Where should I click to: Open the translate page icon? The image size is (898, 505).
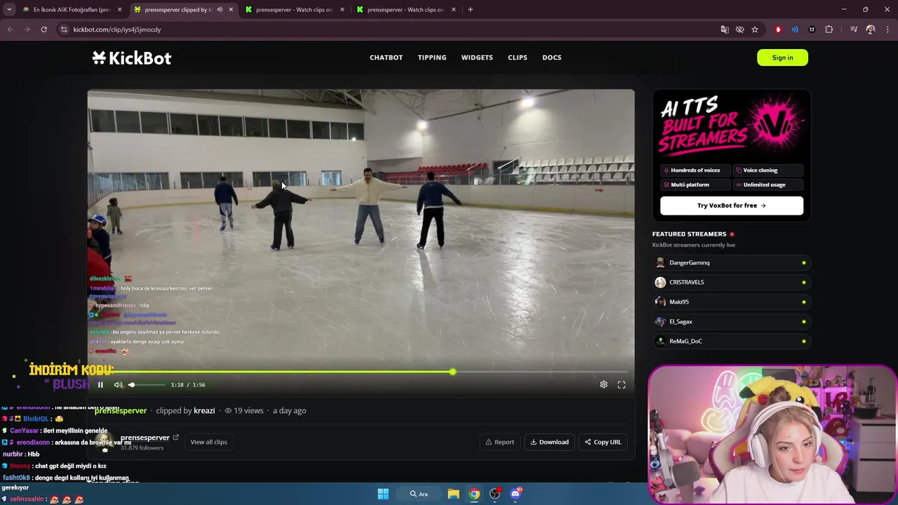tap(725, 29)
